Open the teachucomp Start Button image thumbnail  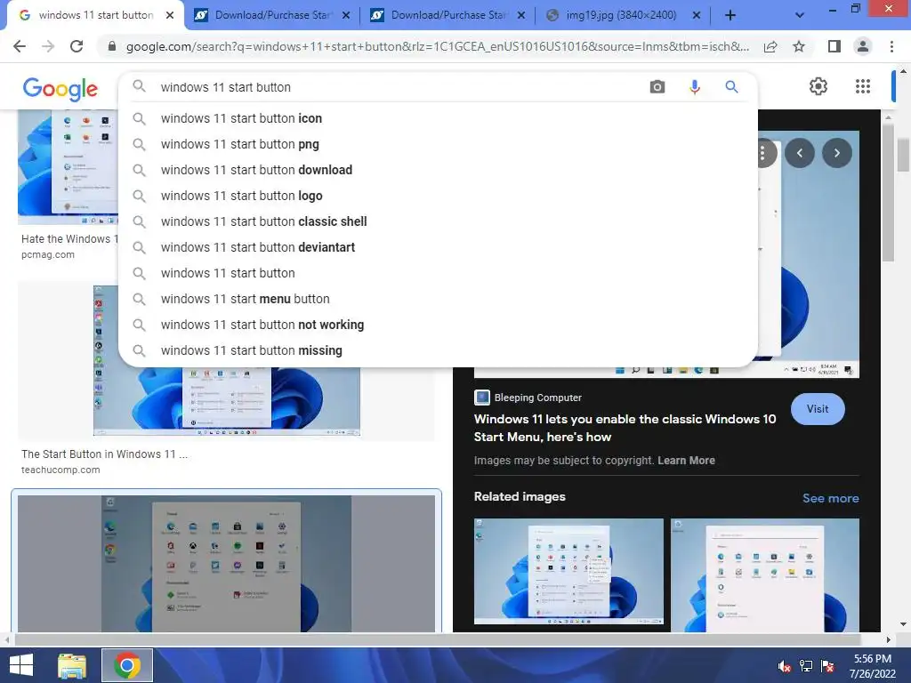pos(227,401)
